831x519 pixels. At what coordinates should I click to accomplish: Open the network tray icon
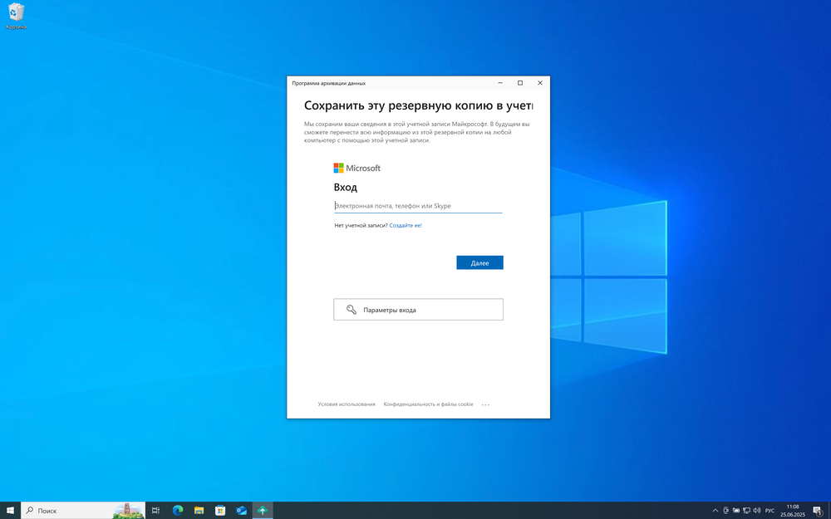[746, 511]
